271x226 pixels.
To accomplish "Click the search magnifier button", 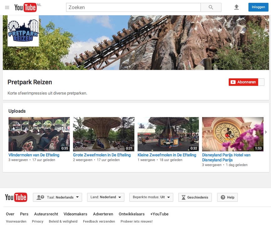I will (211, 7).
